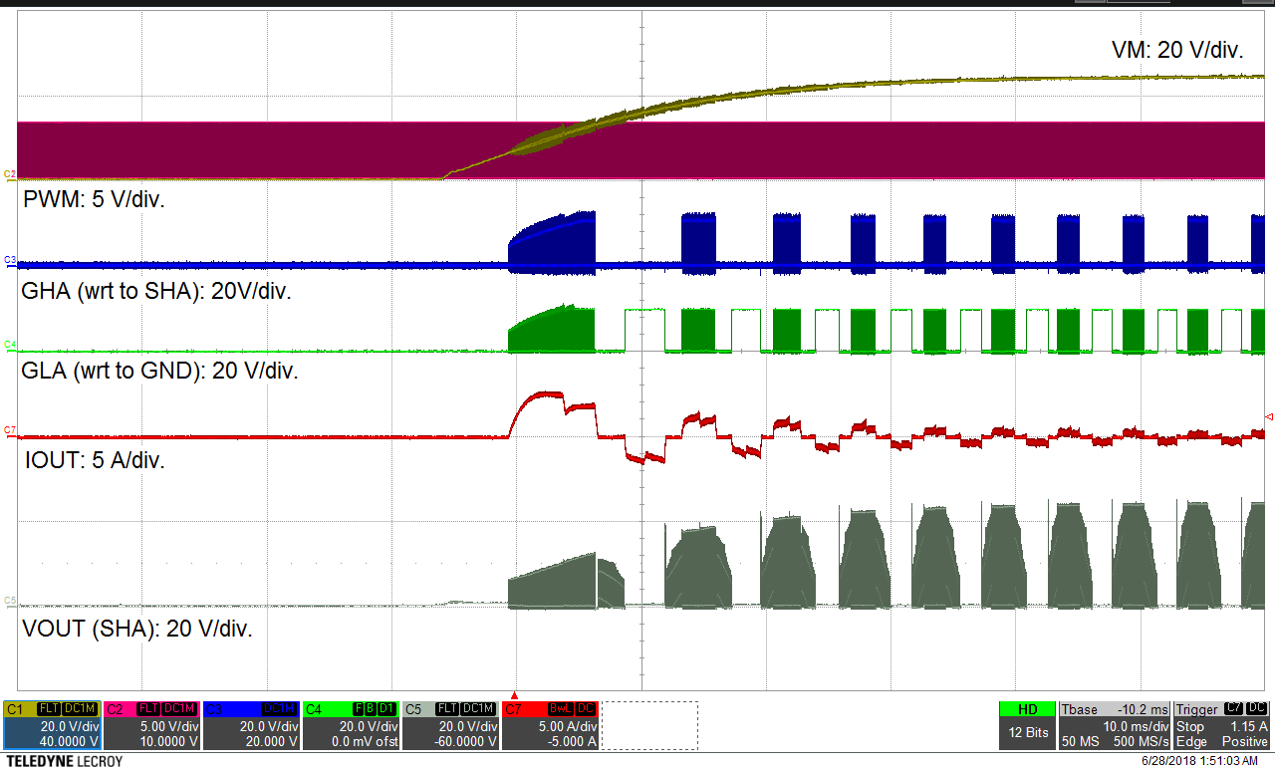1275x769 pixels.
Task: Expand the C5 channel descriptor settings
Action: [448, 732]
